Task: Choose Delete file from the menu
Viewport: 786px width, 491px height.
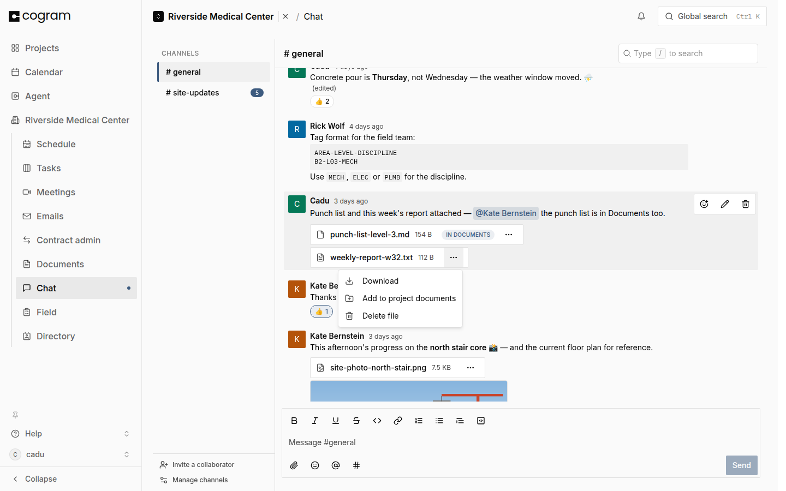Action: (401, 316)
